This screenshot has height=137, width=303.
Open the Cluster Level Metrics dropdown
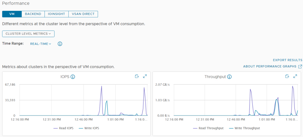(x=28, y=34)
